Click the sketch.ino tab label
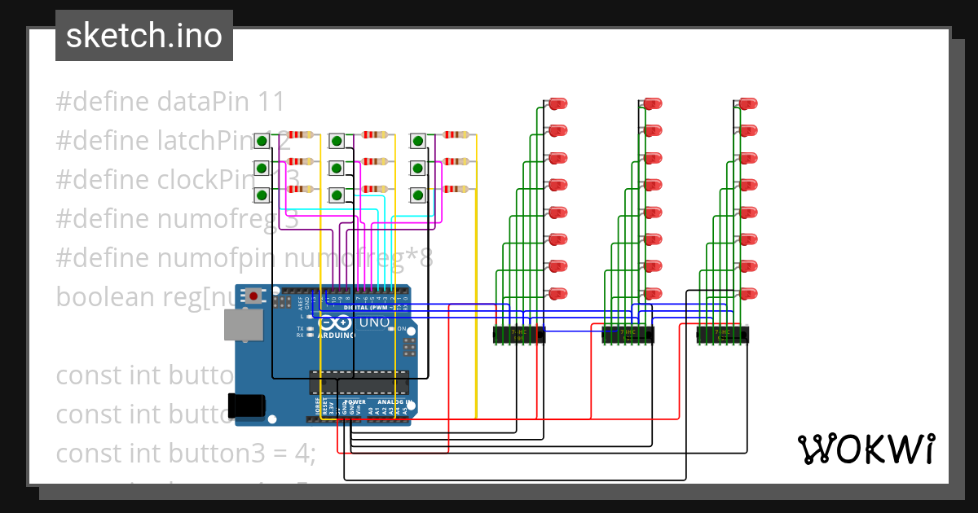Screen dimensions: 978x513 point(143,35)
